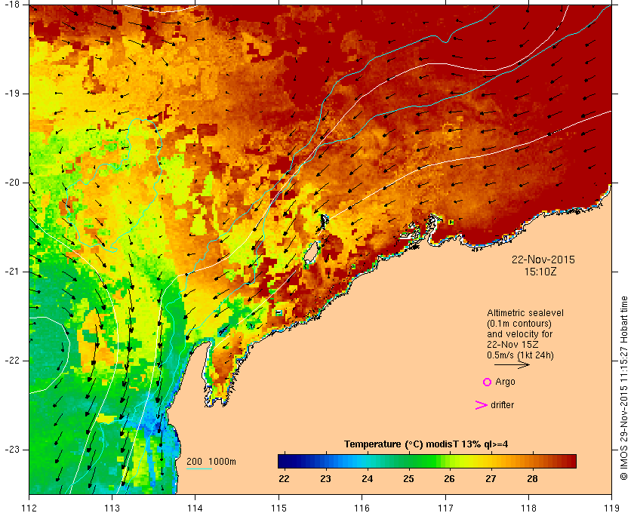Screen dimensions: 634x513
Task: Click the latitude axis label -23
Action: click(11, 450)
